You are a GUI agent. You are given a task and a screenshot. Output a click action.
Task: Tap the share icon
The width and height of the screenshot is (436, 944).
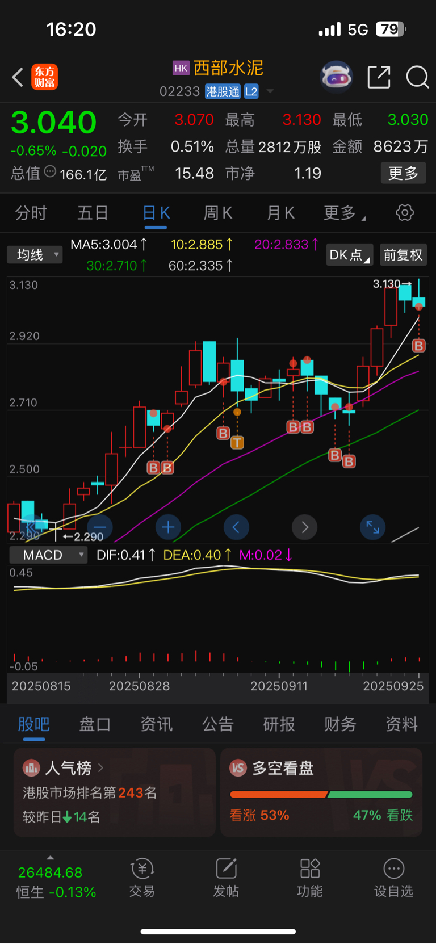coord(379,77)
